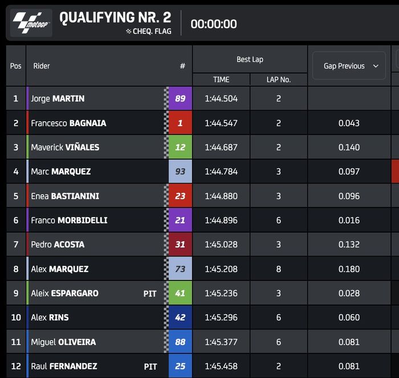Click Alex Rins' best lap time 1:45.296
399x378 pixels.
[x=221, y=318]
